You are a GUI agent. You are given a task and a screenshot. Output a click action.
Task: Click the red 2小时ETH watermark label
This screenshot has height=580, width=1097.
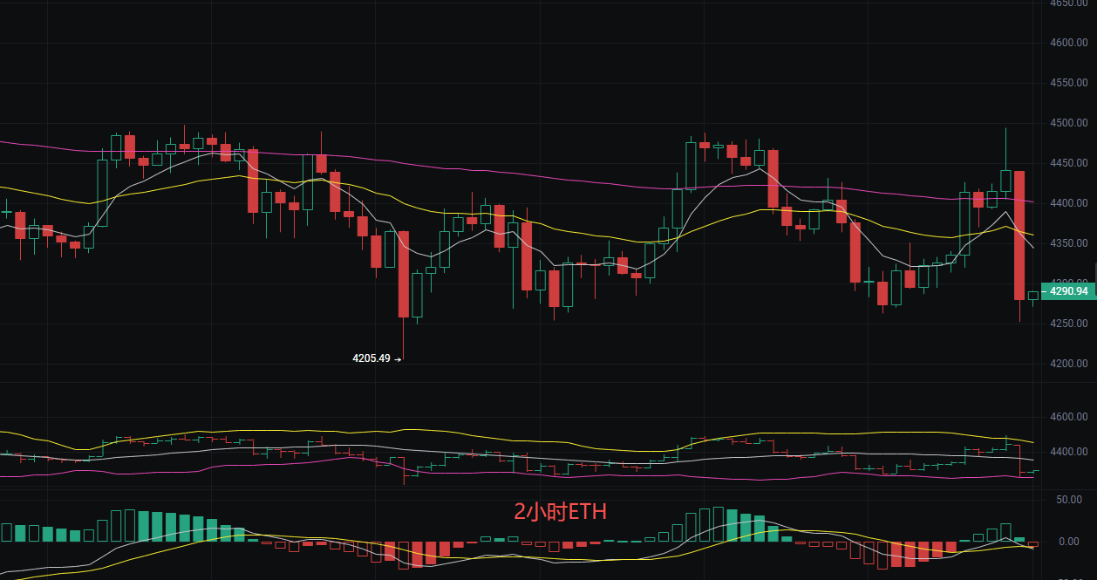click(562, 513)
